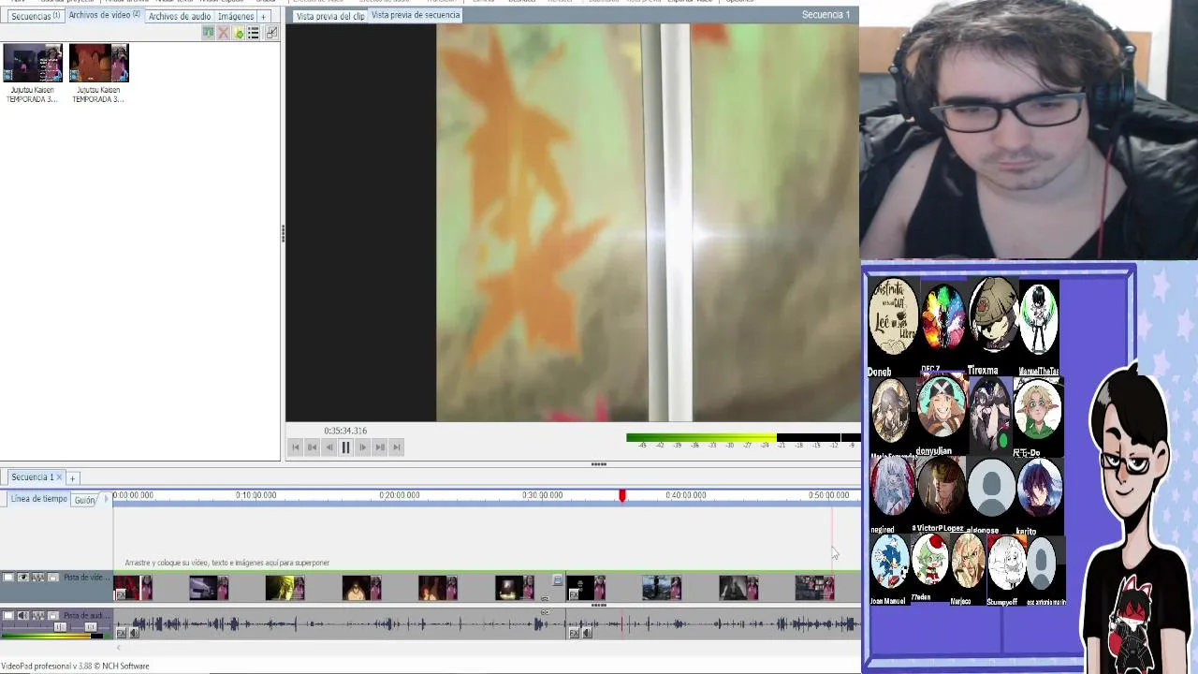Delete selected bin item with red X icon
This screenshot has width=1198, height=674.
coord(223,33)
